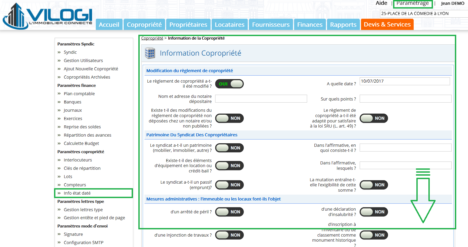Toggle modifications non déposées chez un notaire switch
Screen dimensions: 468x247
[x=229, y=118]
